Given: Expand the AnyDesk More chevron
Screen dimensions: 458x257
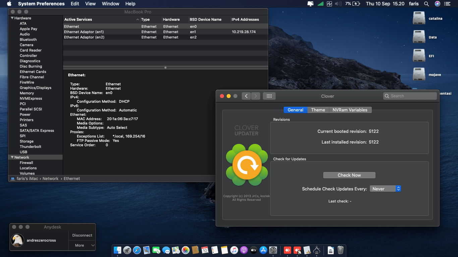Looking at the screenshot, I should (x=93, y=245).
